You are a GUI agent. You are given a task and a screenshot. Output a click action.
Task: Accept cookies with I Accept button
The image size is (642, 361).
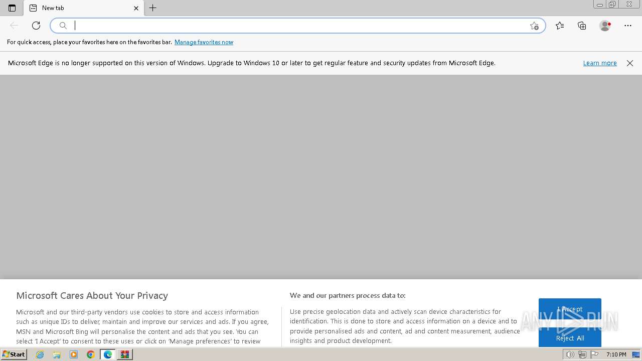click(x=570, y=309)
